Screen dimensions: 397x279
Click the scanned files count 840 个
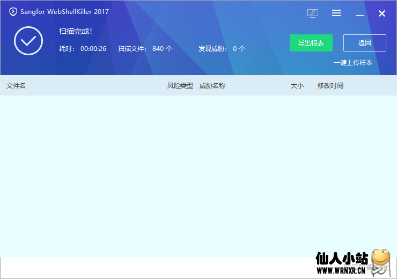(163, 49)
